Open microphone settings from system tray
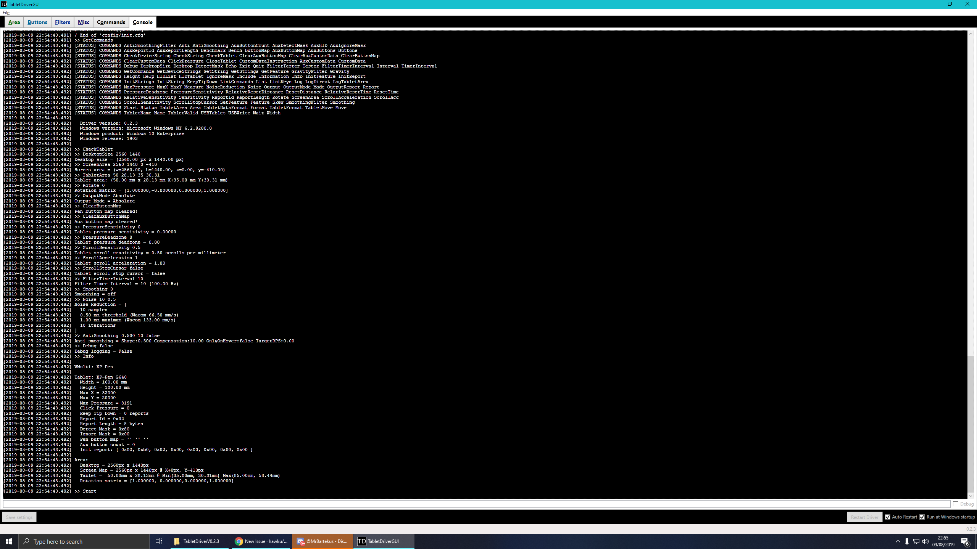The width and height of the screenshot is (977, 549). (908, 541)
